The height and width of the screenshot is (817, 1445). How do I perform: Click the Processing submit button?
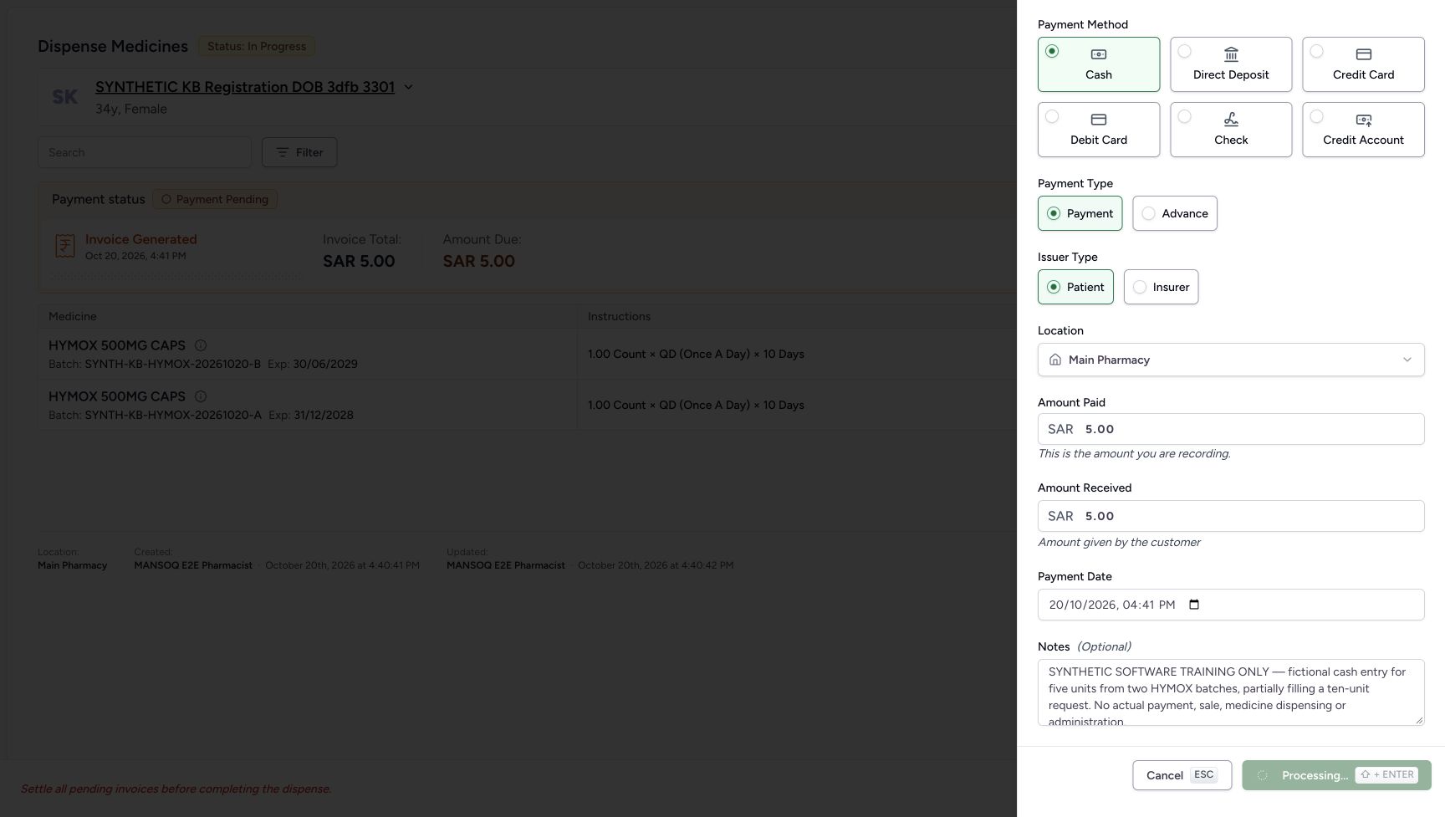1336,775
